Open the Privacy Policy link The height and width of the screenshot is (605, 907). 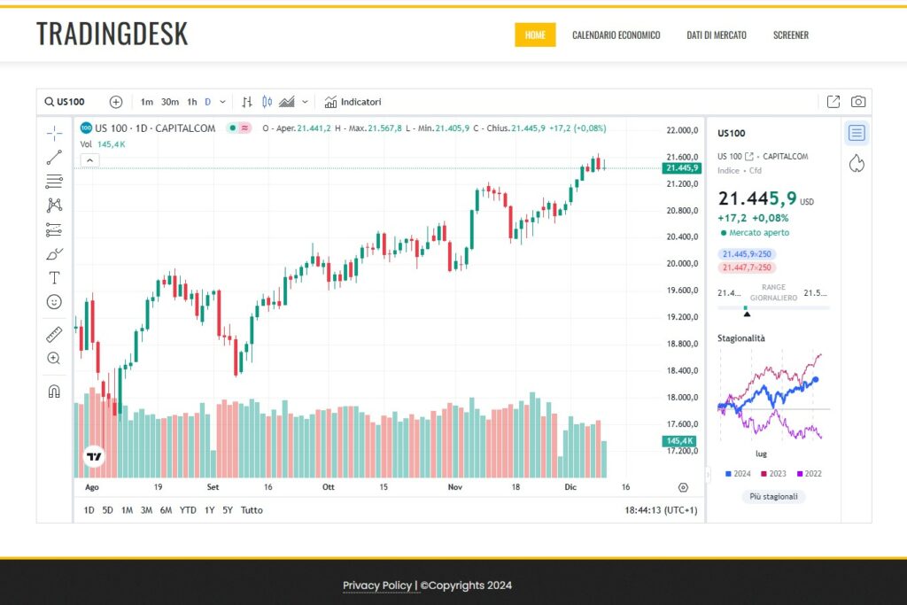377,586
